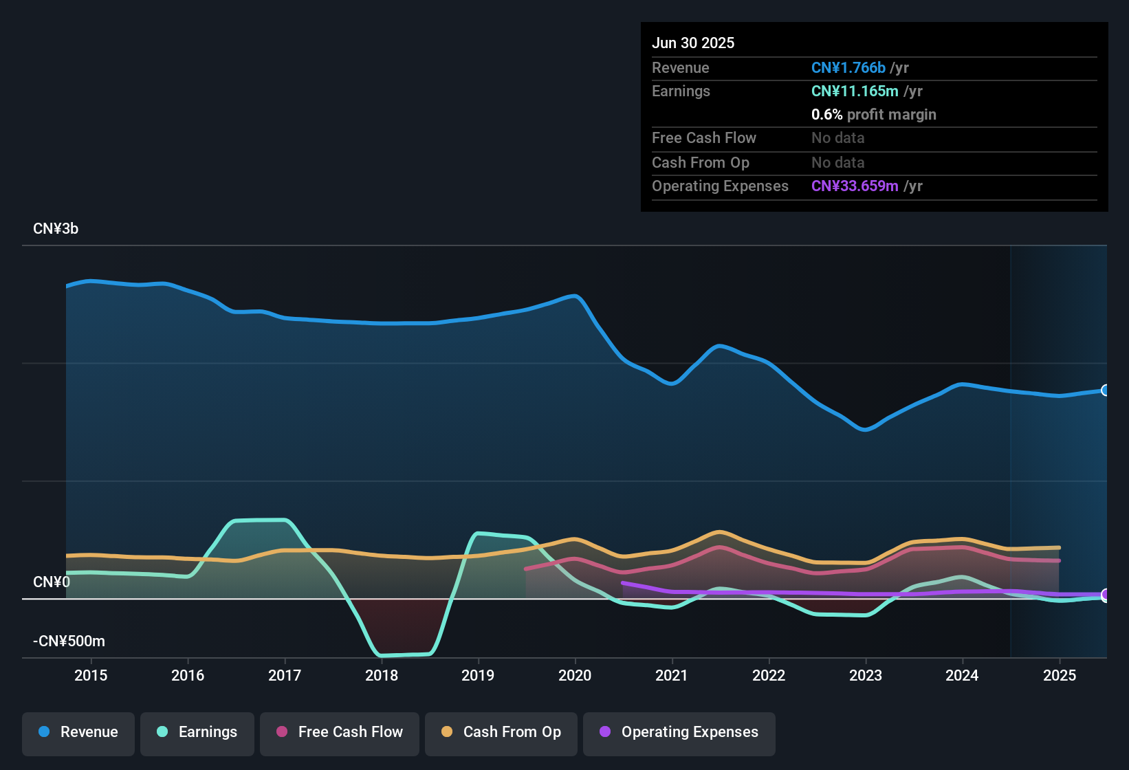Click the 2024 x-axis label

(962, 675)
